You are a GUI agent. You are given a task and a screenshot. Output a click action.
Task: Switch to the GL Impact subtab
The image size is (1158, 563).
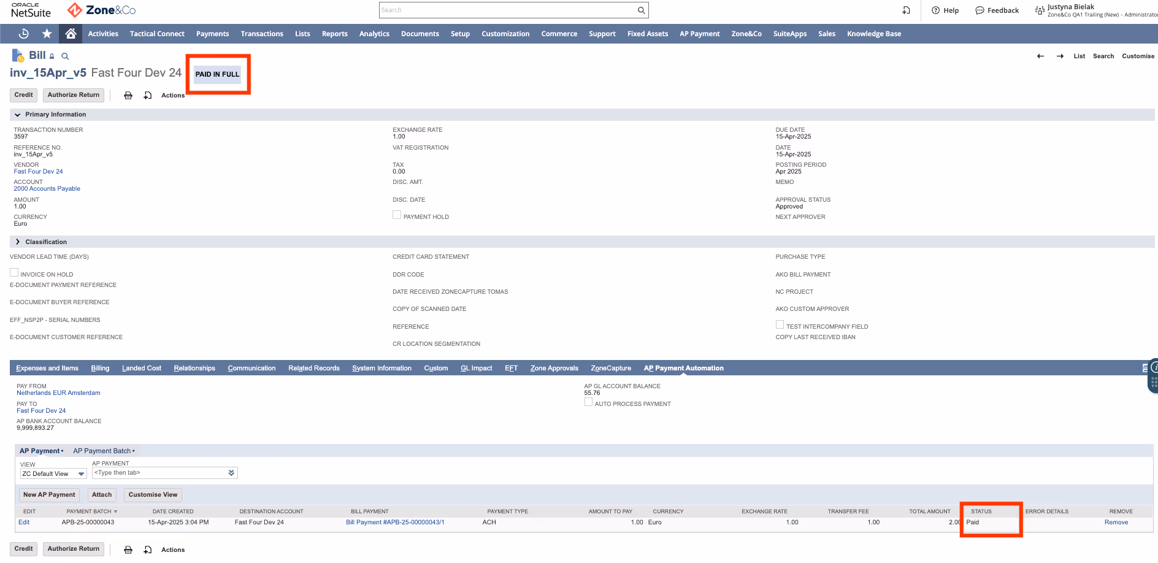[476, 368]
